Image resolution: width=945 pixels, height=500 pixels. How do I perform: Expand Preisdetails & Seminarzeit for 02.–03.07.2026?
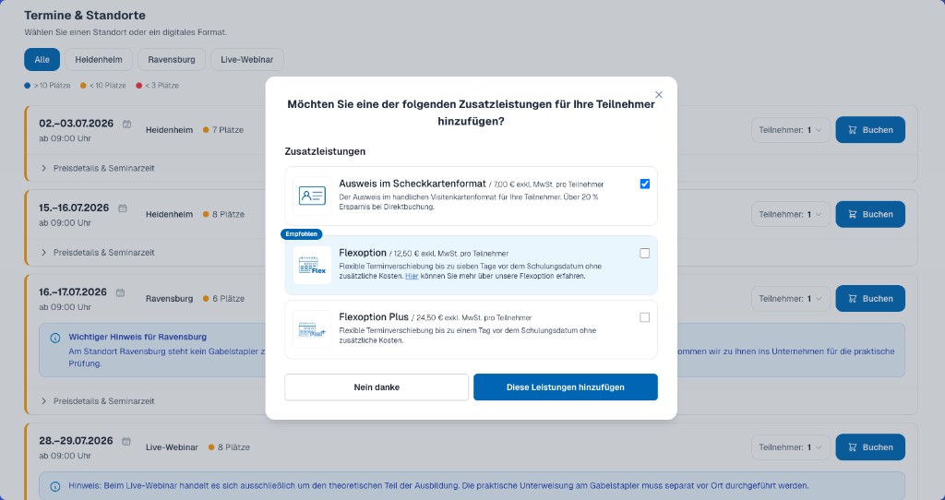[x=98, y=168]
